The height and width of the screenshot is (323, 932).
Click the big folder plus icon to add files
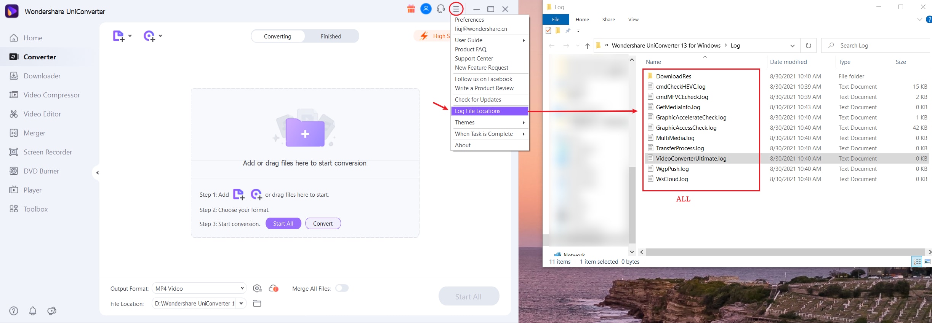[x=305, y=132]
